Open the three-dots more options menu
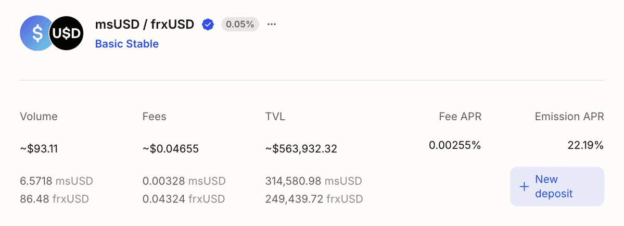The width and height of the screenshot is (624, 226). tap(271, 24)
